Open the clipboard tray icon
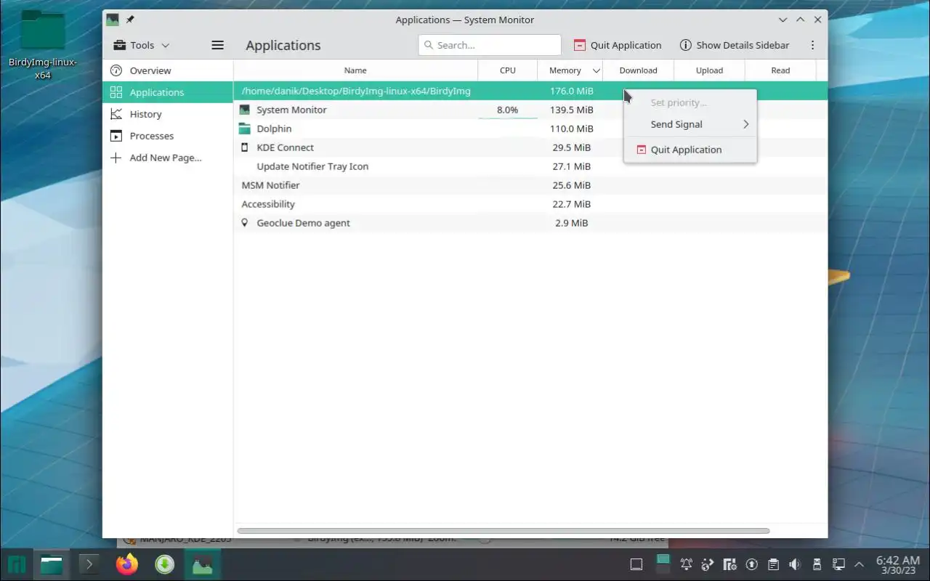This screenshot has width=930, height=581. (774, 564)
